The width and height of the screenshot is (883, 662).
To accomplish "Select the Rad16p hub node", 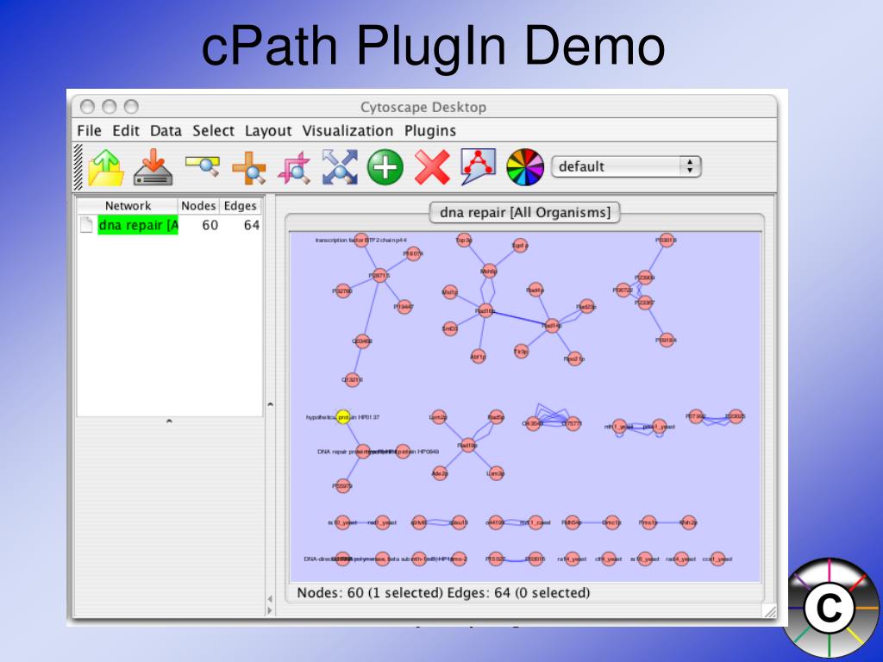I will point(485,310).
